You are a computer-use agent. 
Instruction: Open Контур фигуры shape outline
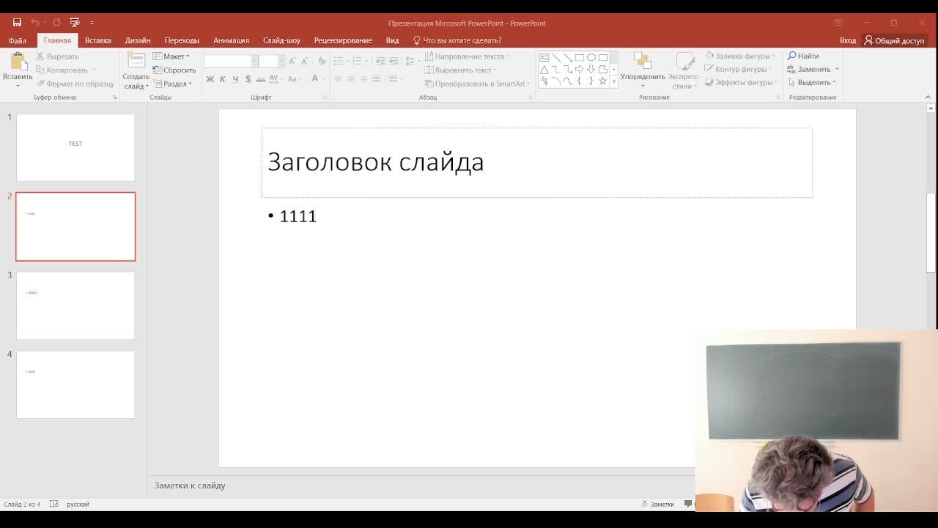[x=739, y=69]
